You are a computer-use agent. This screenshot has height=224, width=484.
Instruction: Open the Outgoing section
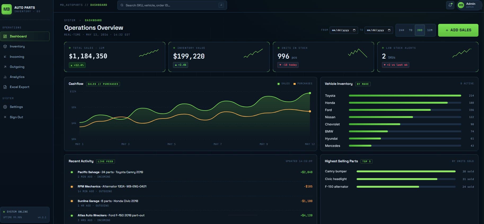(x=25, y=67)
